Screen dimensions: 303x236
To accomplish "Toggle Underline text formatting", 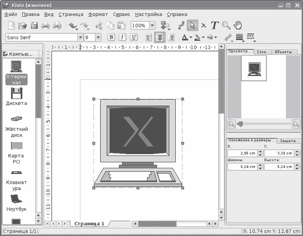I will [x=134, y=37].
